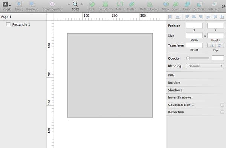Click the Ungroup toolbar icon

click(32, 4)
